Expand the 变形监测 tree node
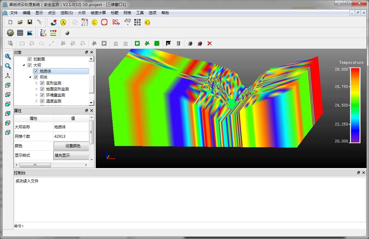 (x=37, y=83)
